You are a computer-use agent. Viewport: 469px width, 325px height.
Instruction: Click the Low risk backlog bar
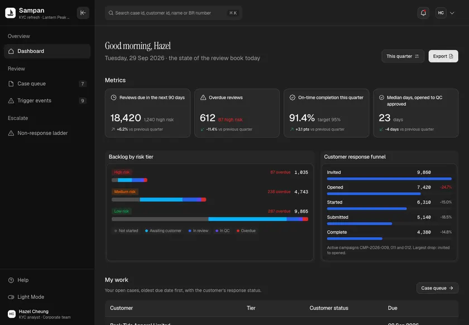point(210,219)
